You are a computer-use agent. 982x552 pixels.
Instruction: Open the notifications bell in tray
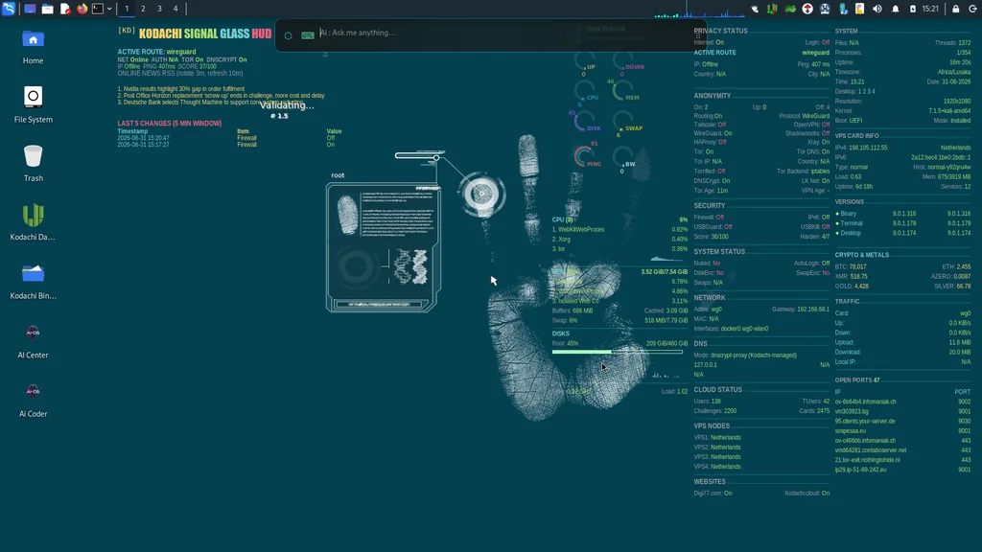coord(896,9)
